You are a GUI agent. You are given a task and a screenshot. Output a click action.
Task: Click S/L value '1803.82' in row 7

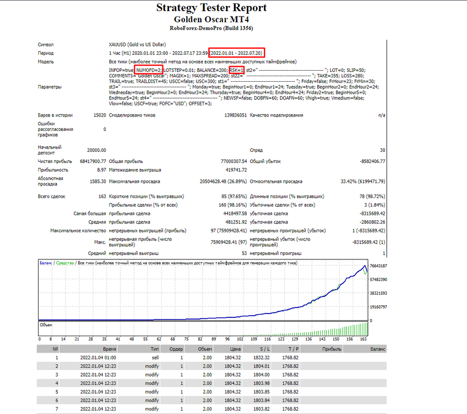pyautogui.click(x=262, y=409)
